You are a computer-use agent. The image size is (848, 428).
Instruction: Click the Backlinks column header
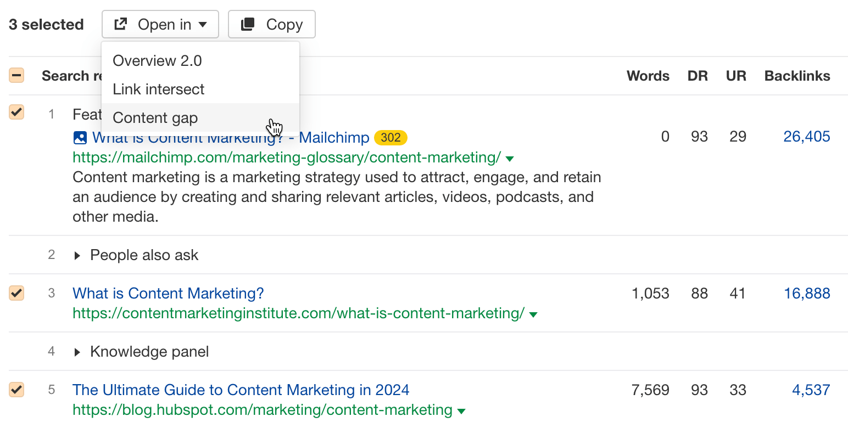tap(797, 75)
